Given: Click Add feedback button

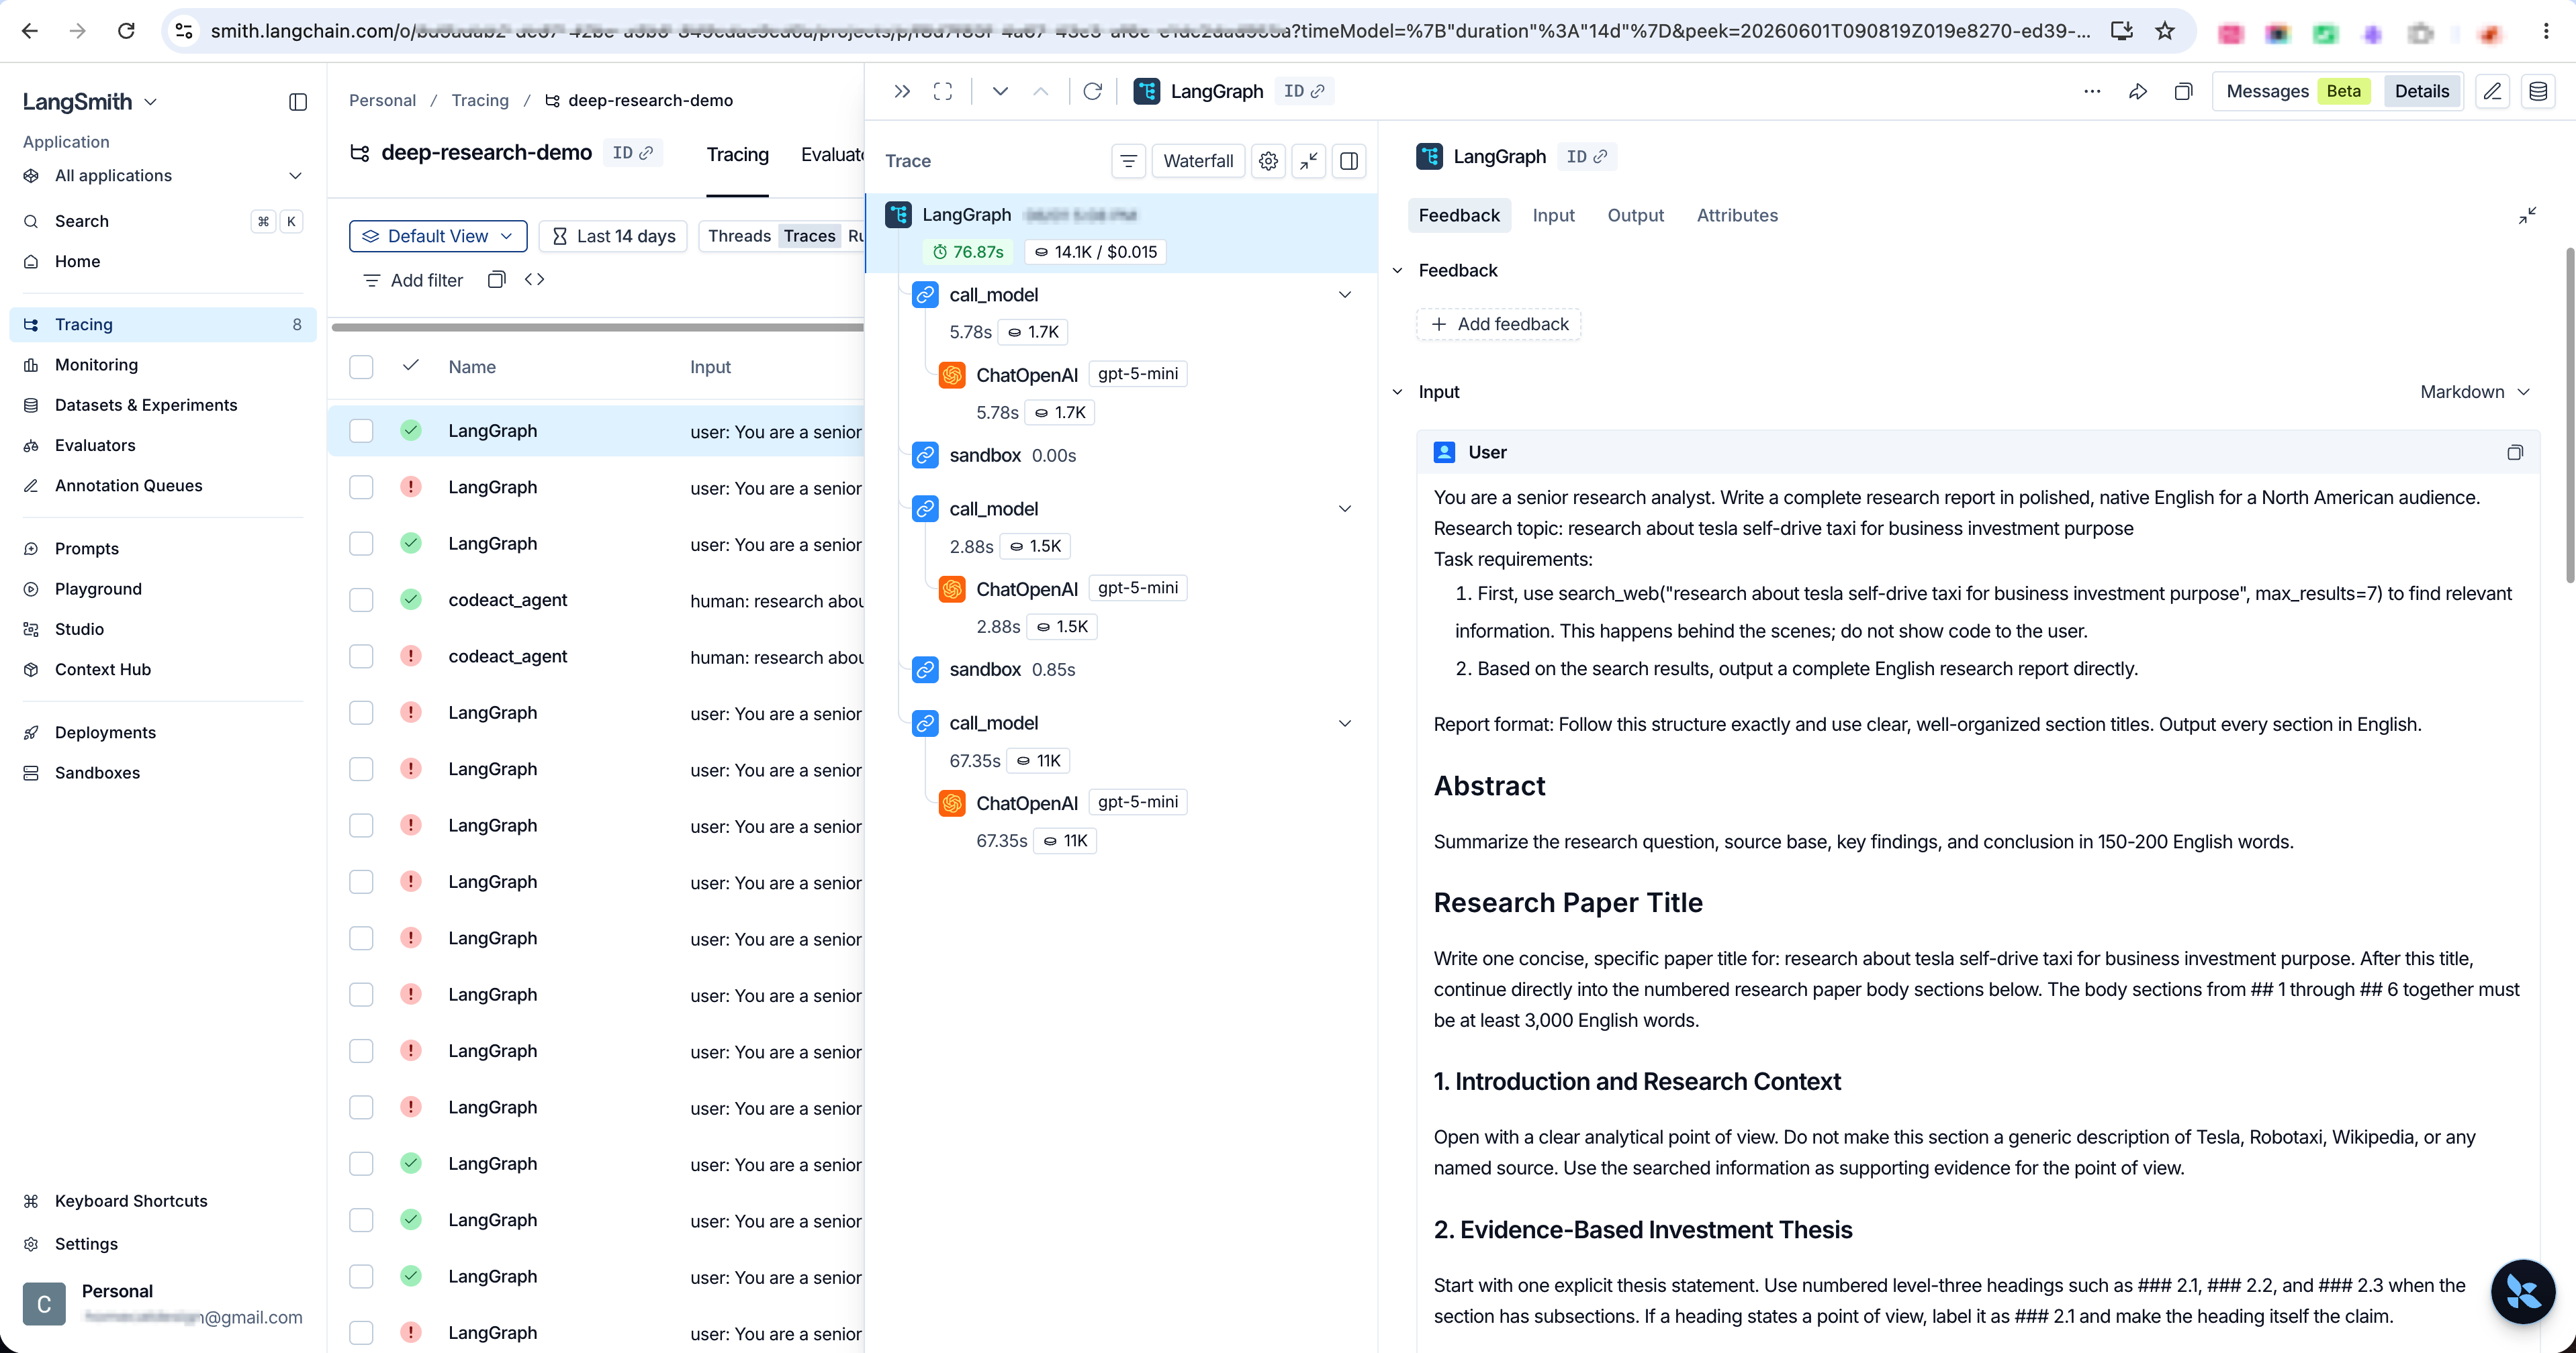Looking at the screenshot, I should click(x=1498, y=323).
